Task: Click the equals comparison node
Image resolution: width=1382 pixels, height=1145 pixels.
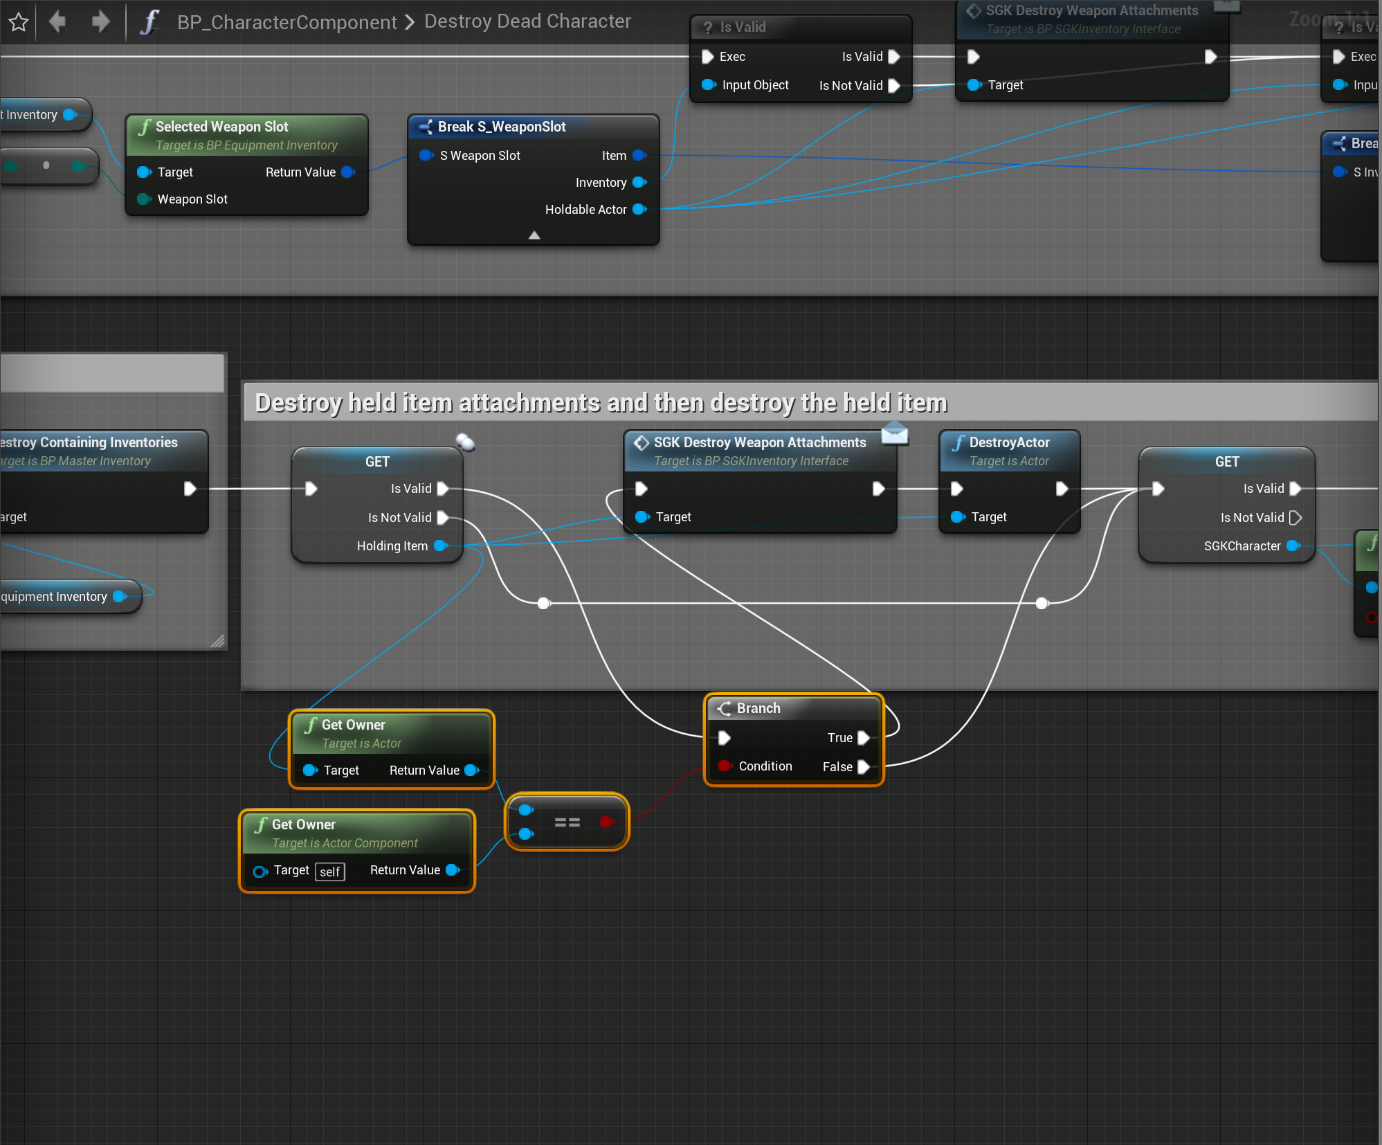Action: click(567, 822)
